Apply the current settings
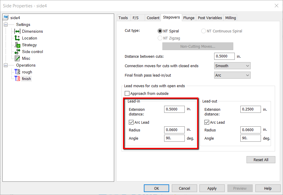 tap(212, 188)
